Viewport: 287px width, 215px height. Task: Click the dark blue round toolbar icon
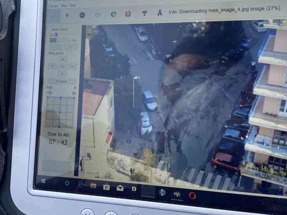[82, 15]
